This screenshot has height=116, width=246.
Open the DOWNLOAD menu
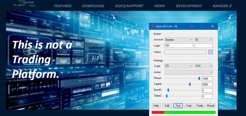click(x=93, y=6)
